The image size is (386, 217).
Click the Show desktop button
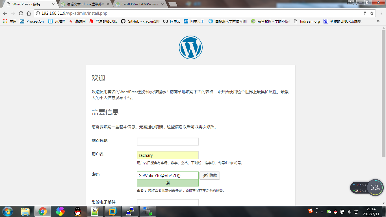coord(384,211)
